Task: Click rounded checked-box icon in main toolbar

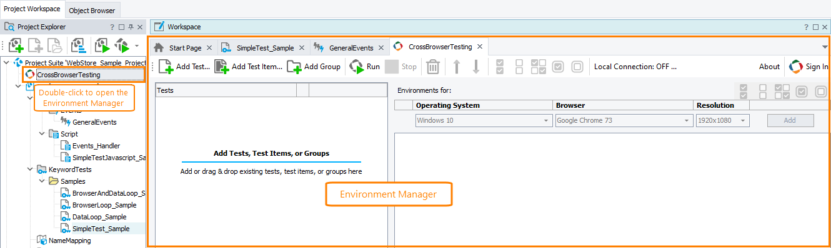Action: pos(559,67)
